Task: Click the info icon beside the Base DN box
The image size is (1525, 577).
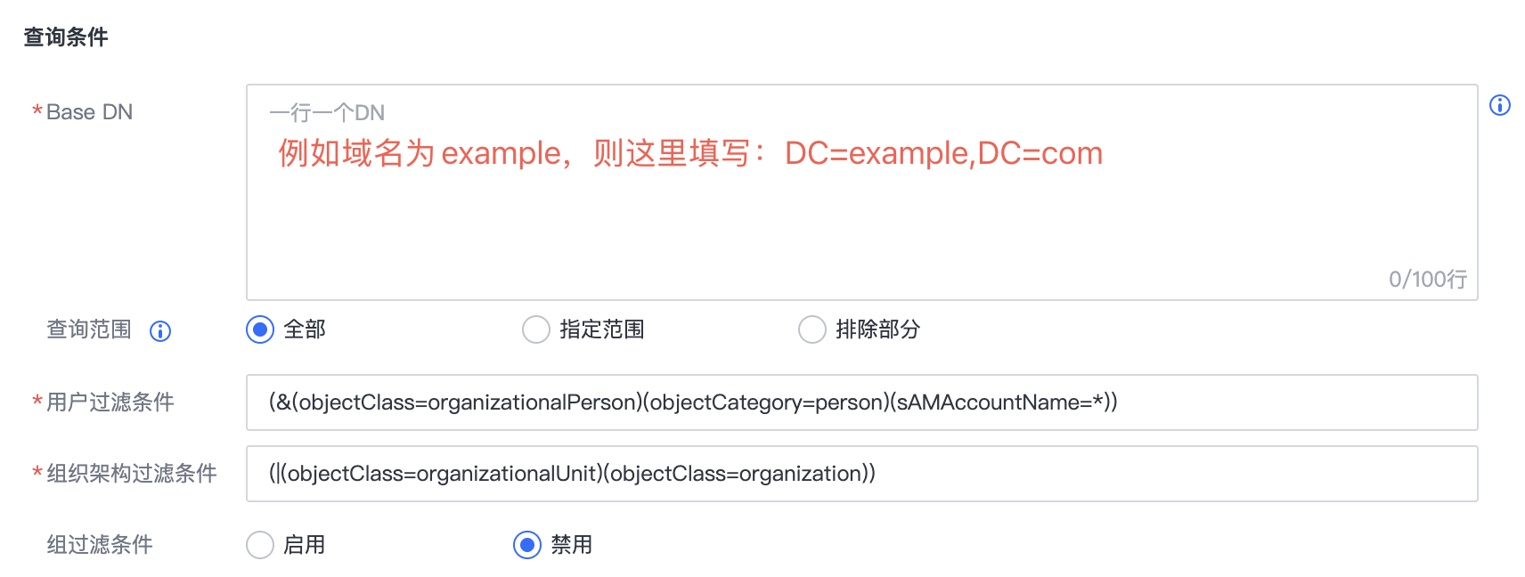Action: (1500, 105)
